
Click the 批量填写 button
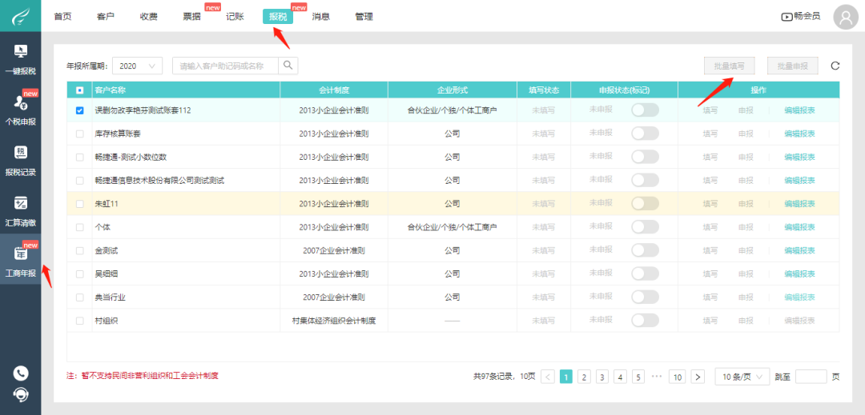pos(730,66)
